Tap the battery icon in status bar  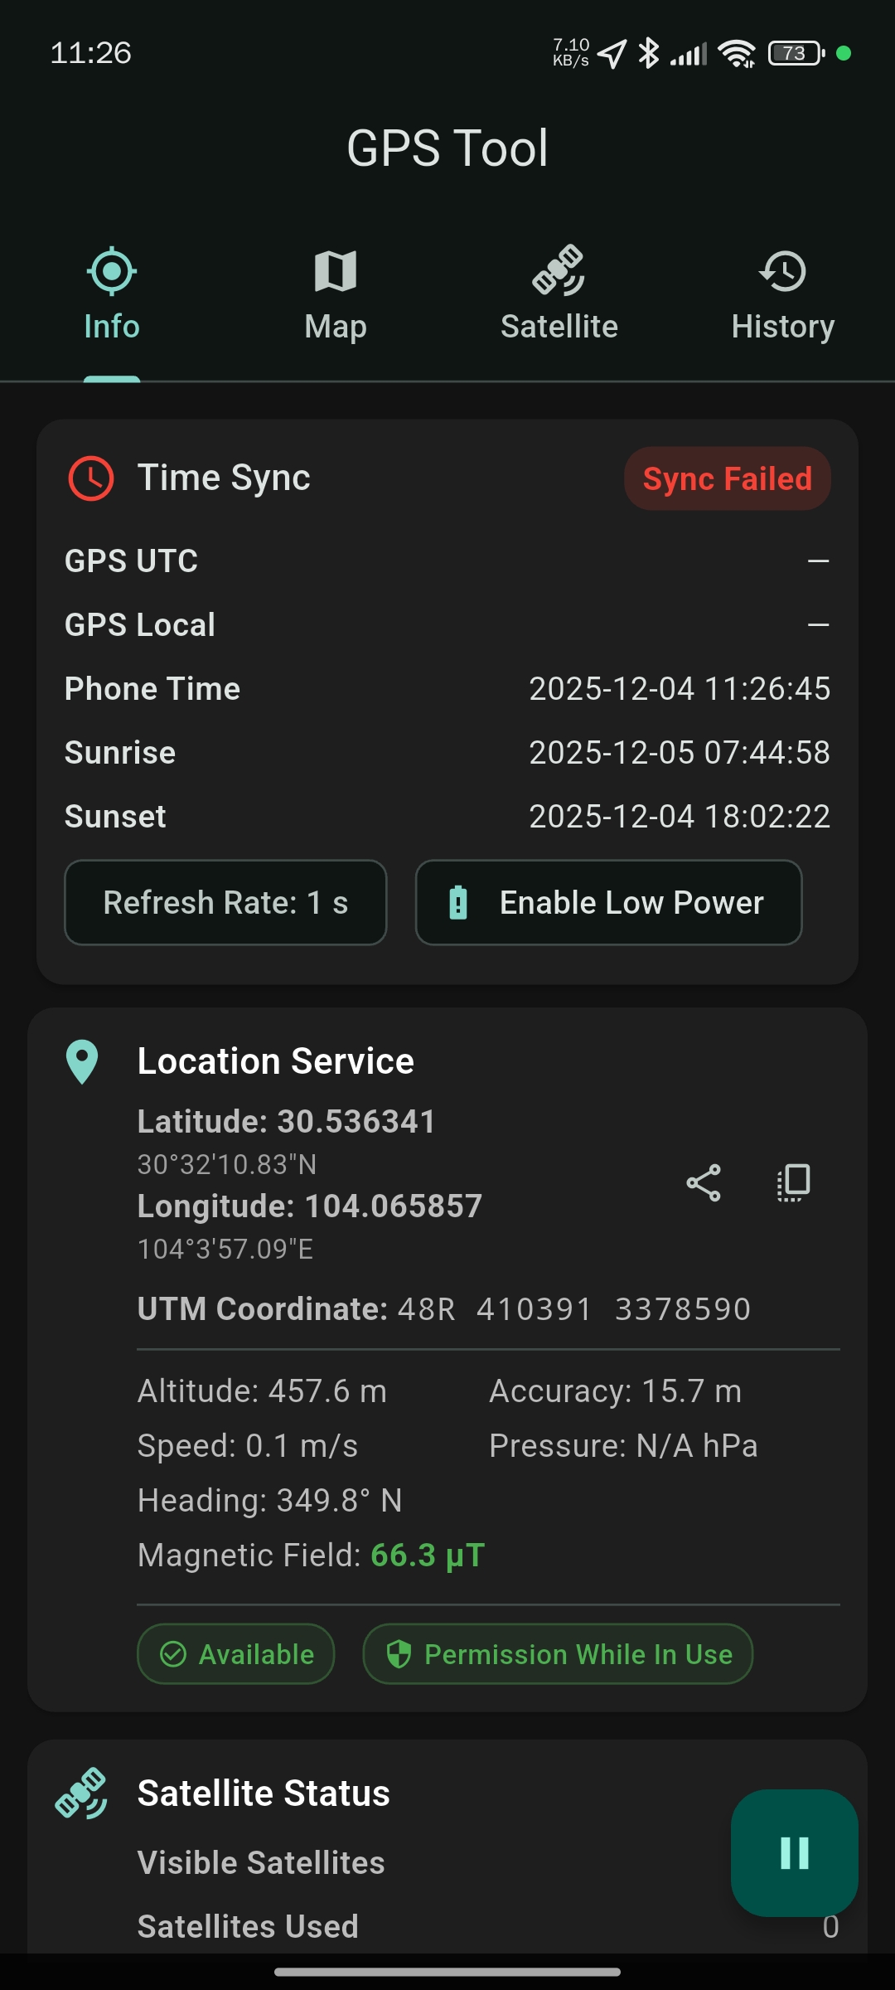click(x=796, y=54)
